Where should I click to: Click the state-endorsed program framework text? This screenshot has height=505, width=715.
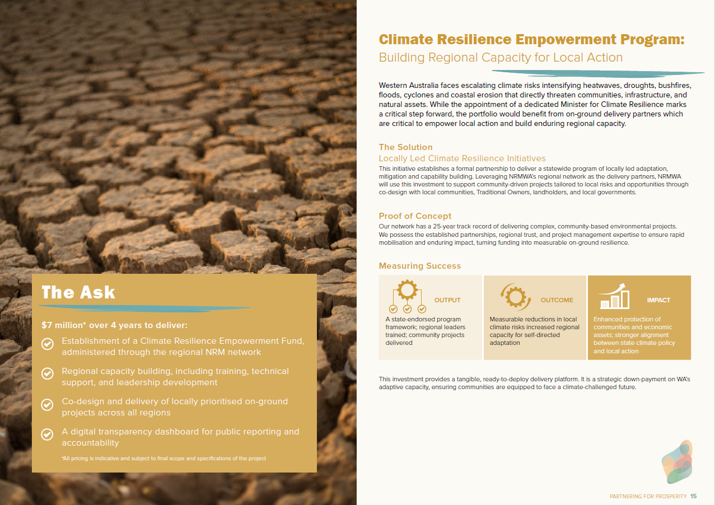click(x=425, y=331)
